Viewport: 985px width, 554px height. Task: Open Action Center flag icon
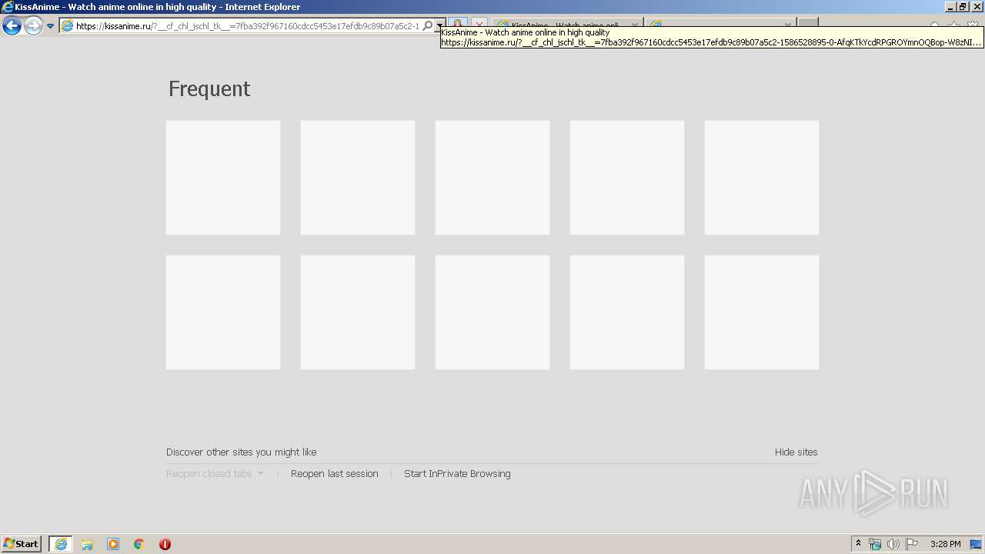912,544
